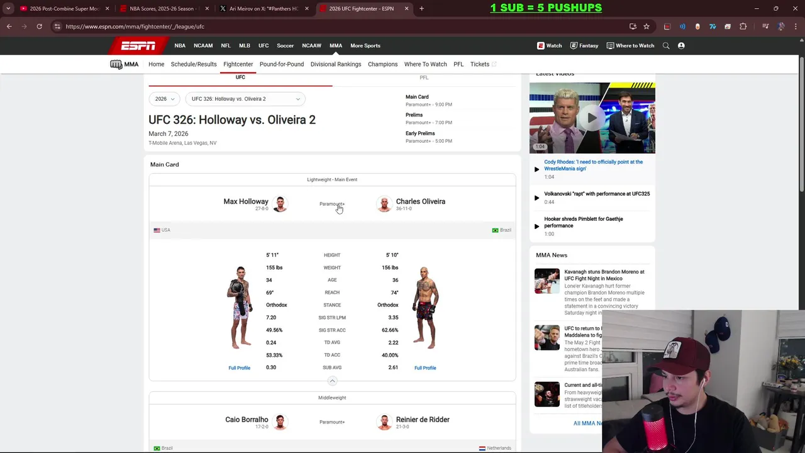The height and width of the screenshot is (453, 805).
Task: Click Charles Oliveira's headshot
Action: point(384,204)
